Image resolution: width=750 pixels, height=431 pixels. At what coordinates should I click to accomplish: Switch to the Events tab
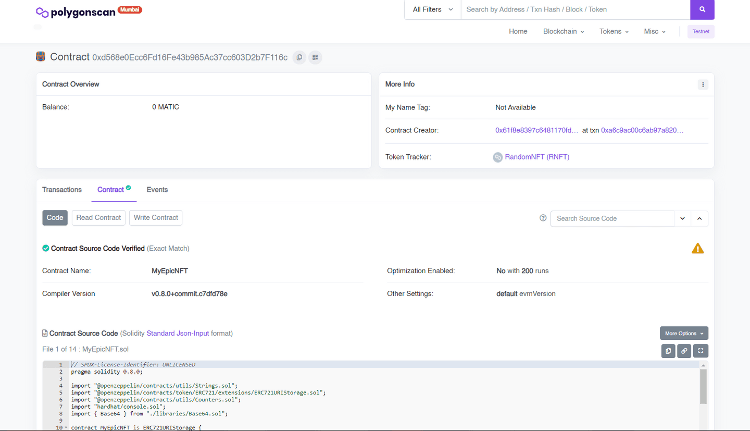[x=157, y=190]
